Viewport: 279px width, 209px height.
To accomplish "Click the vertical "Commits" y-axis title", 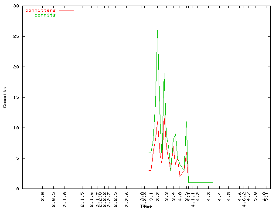I will click(x=5, y=97).
